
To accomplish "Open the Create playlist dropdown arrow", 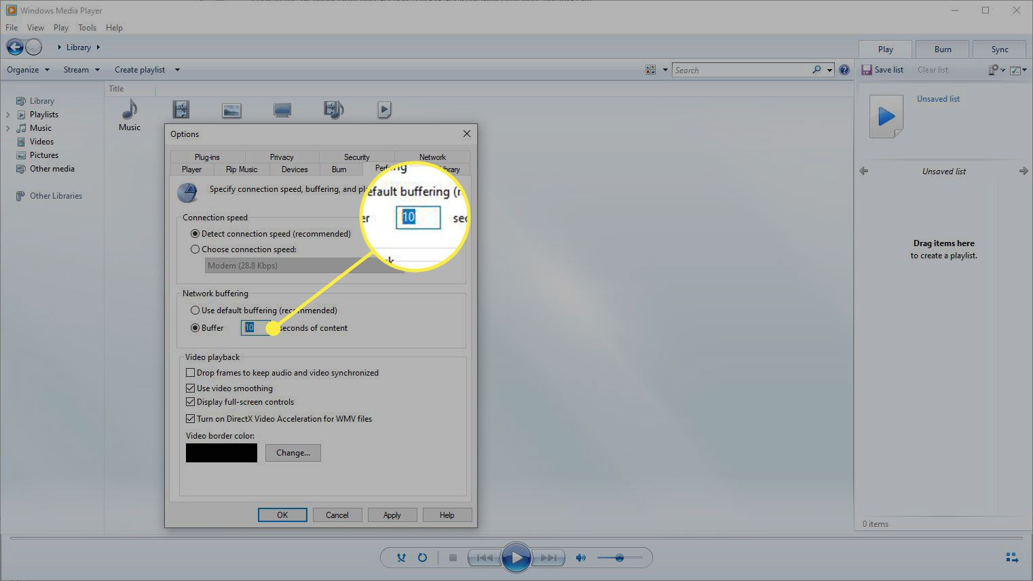I will [177, 70].
